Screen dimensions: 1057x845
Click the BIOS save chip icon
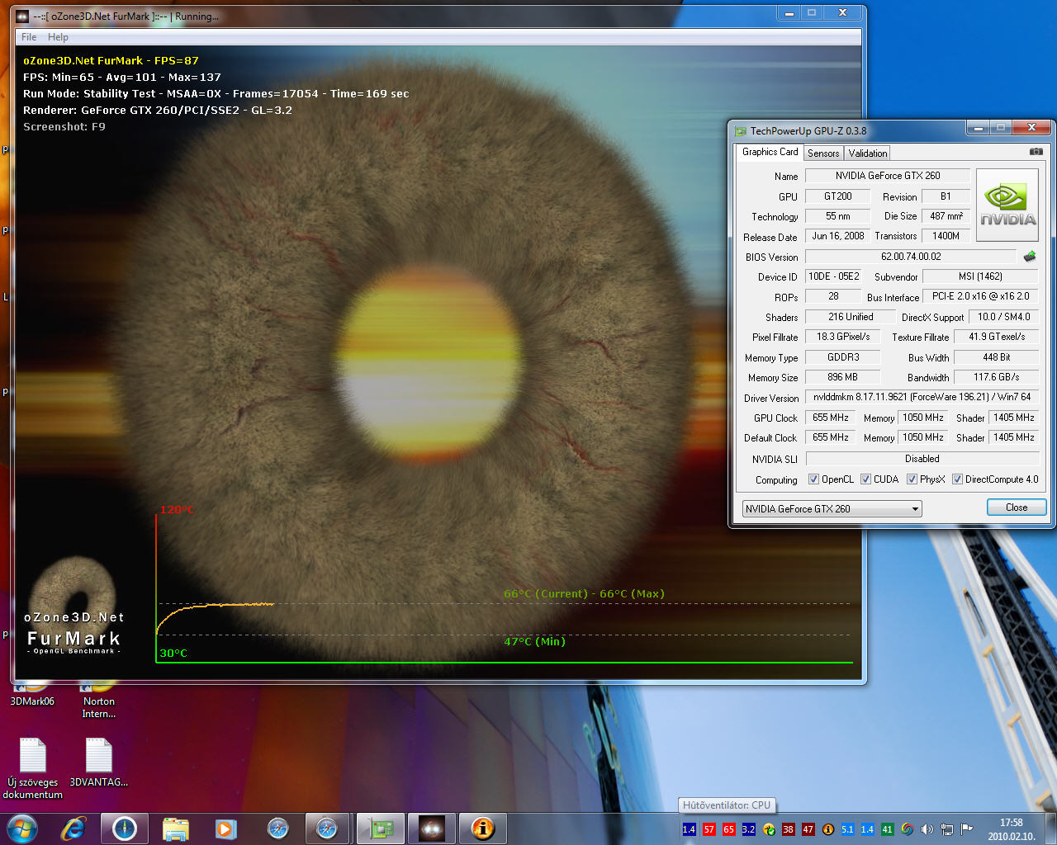click(1029, 257)
